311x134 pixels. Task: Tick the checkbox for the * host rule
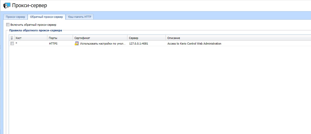[x=12, y=44]
